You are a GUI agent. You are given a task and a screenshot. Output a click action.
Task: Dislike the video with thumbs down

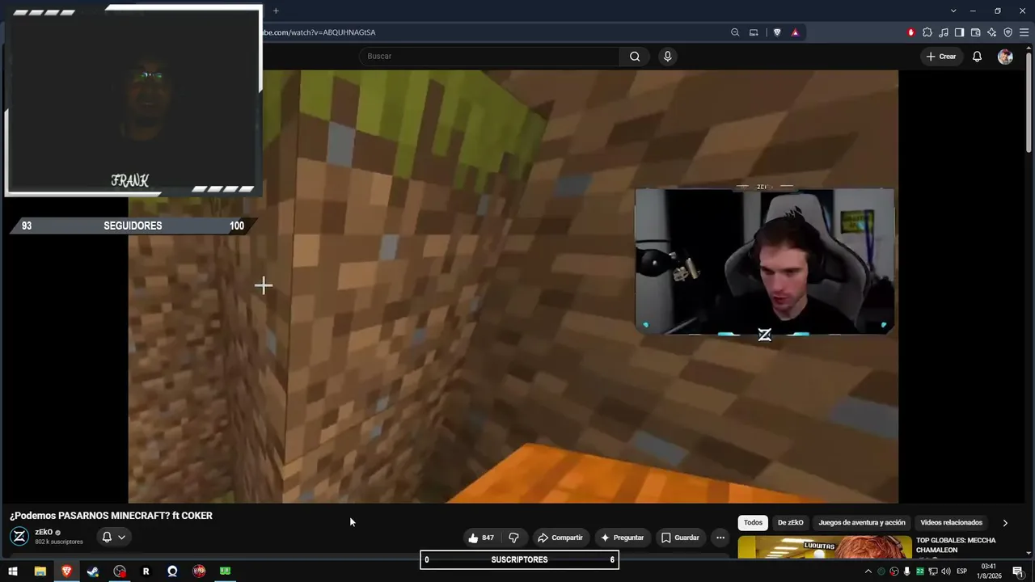pos(513,538)
